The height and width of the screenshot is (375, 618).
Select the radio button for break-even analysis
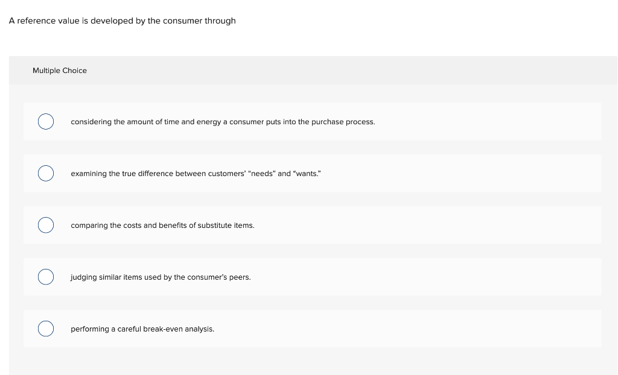(46, 329)
